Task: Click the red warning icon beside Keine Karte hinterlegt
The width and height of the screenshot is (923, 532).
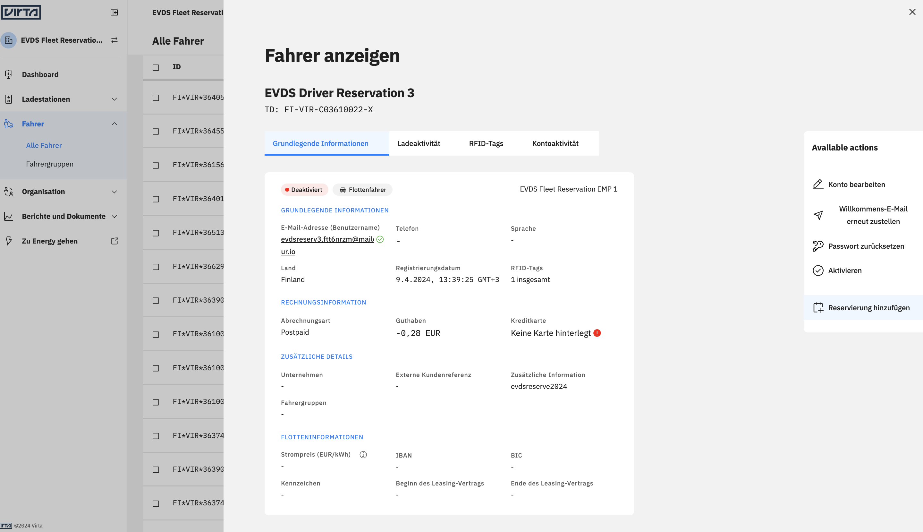Action: [x=597, y=333]
